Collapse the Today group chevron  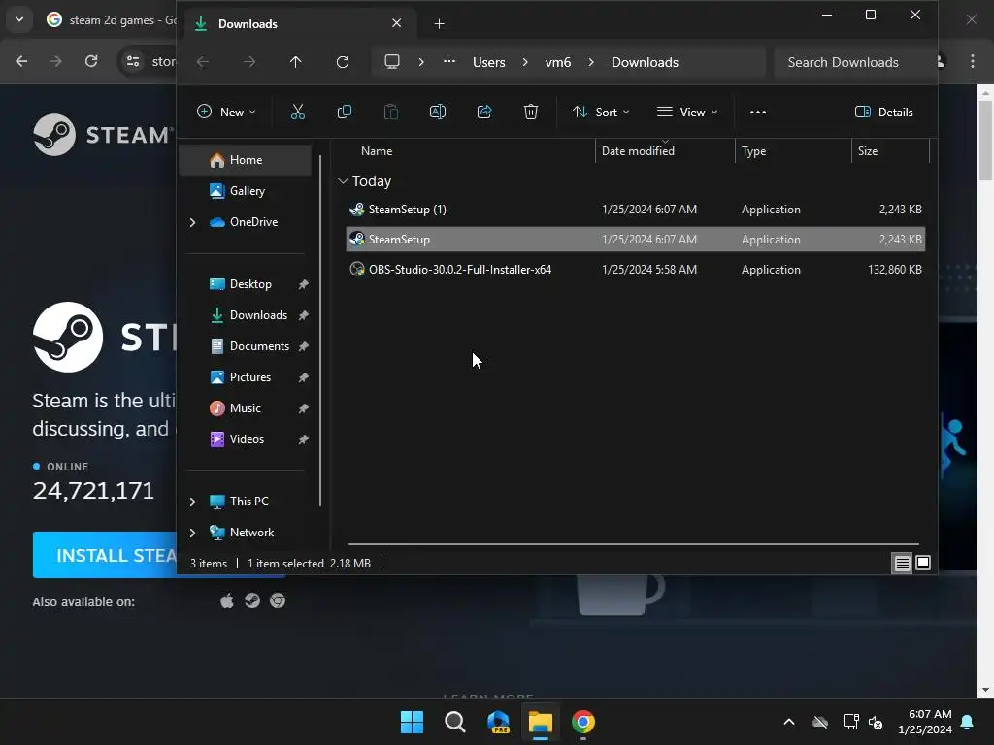[x=343, y=181]
